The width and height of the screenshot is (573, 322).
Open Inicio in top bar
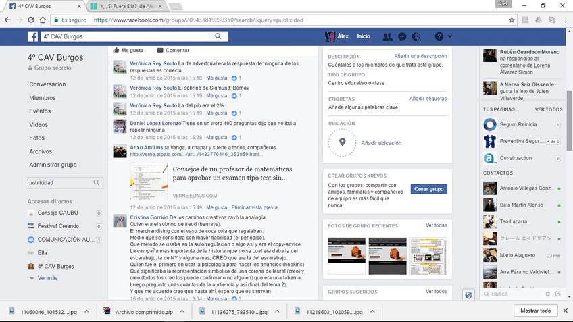coord(364,36)
